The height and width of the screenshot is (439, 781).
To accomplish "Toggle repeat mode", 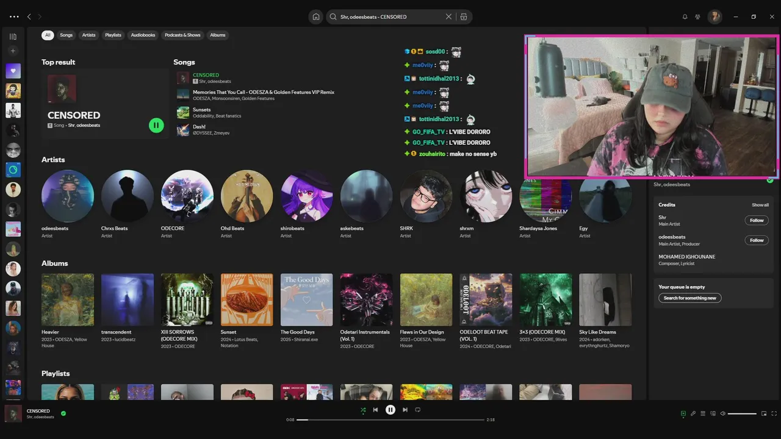I will point(418,410).
